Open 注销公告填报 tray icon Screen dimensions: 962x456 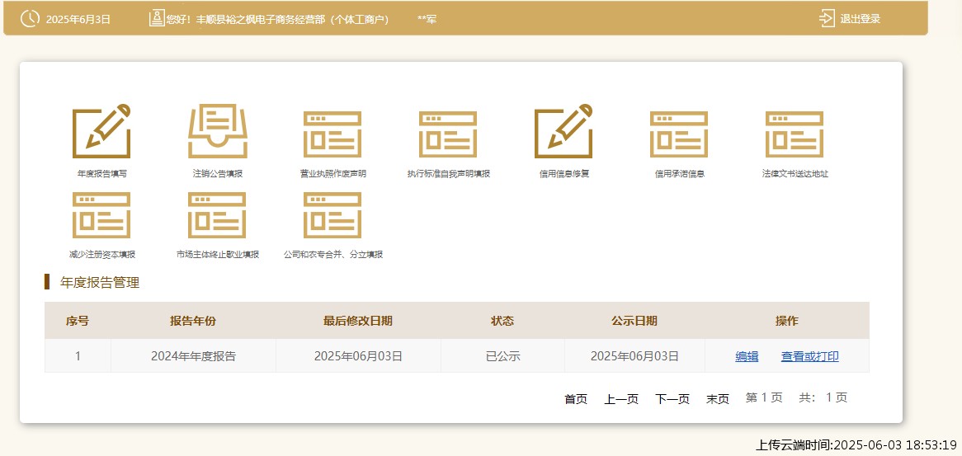click(218, 131)
